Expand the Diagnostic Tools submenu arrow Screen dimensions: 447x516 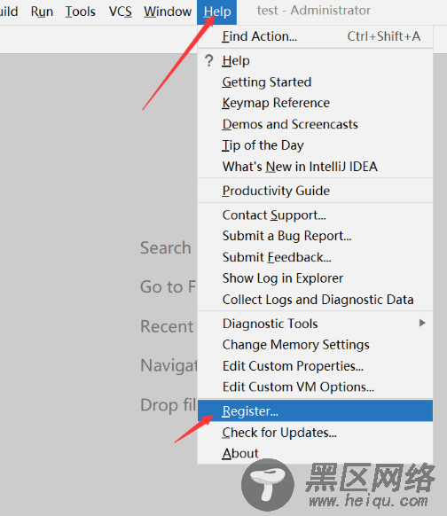422,323
